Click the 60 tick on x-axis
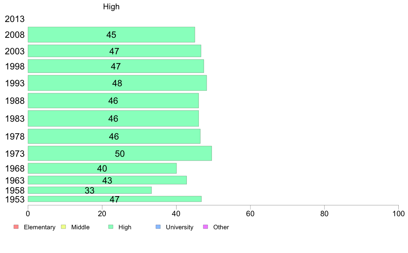Viewport: 408px width, 253px height. 250,214
